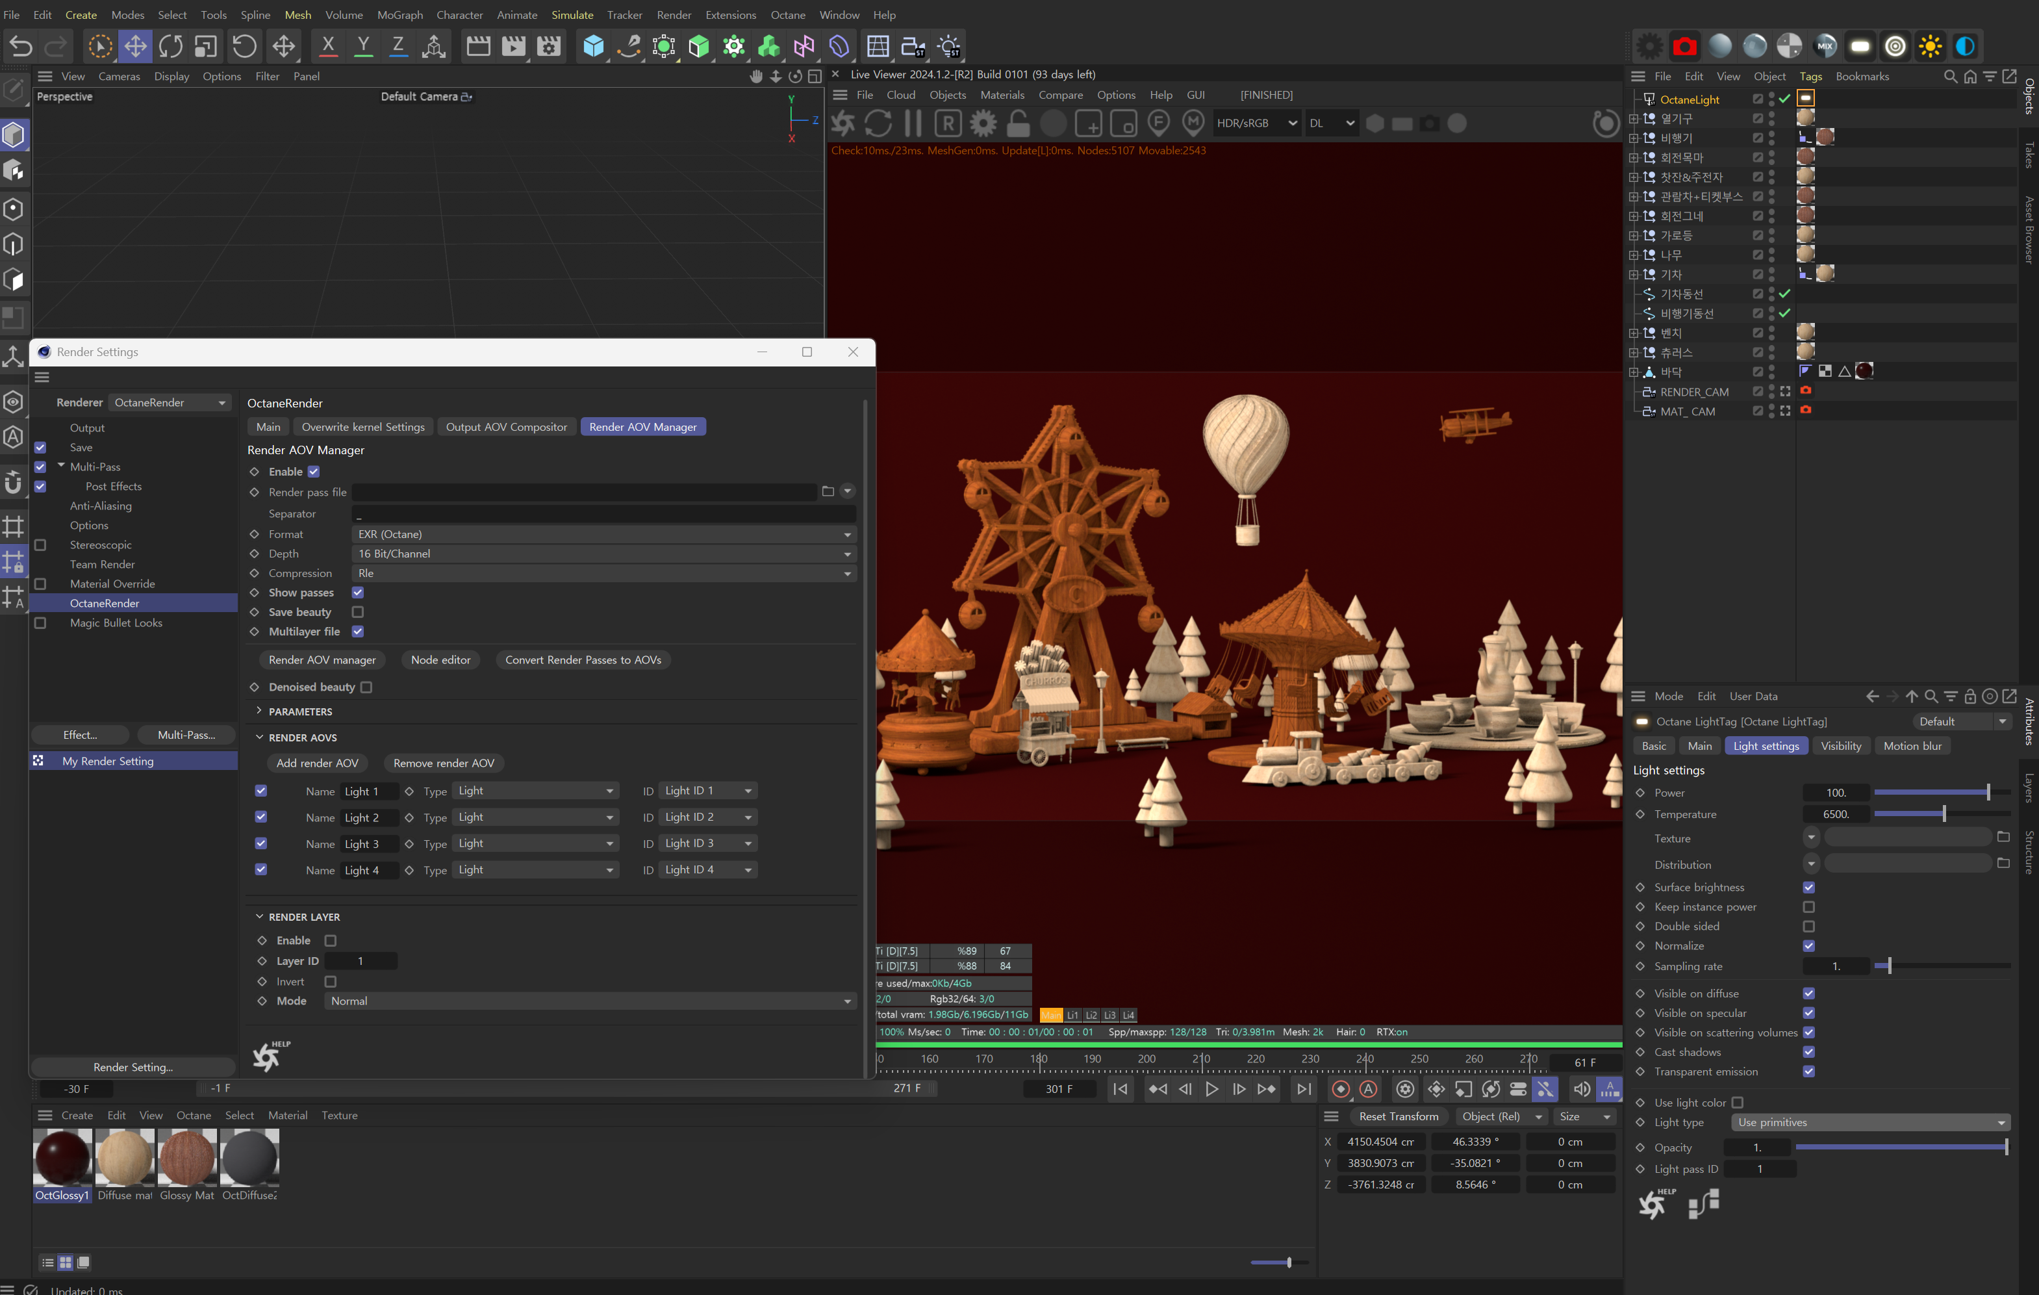This screenshot has width=2039, height=1295.
Task: Click the Undo arrow icon
Action: [21, 47]
